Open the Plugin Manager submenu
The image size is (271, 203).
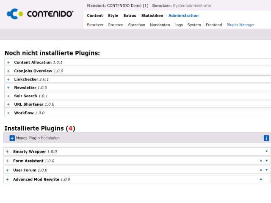click(x=241, y=25)
